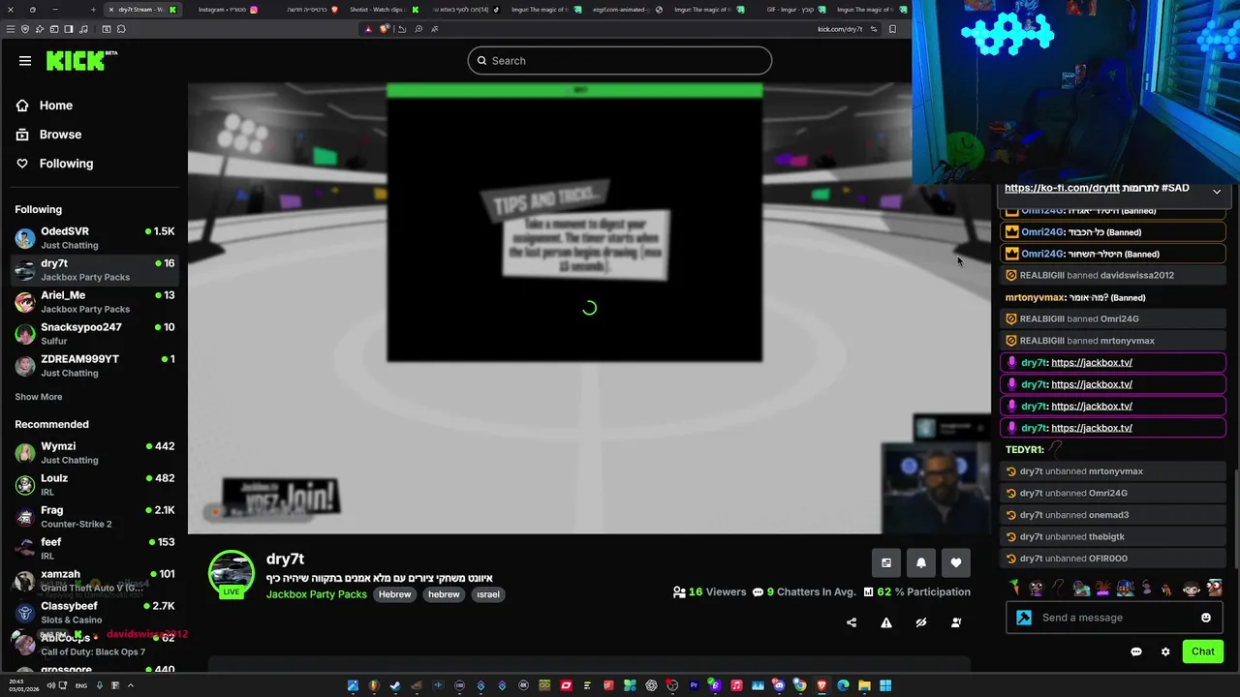The width and height of the screenshot is (1240, 697).
Task: Open the hamburger sidebar menu
Action: click(x=25, y=61)
